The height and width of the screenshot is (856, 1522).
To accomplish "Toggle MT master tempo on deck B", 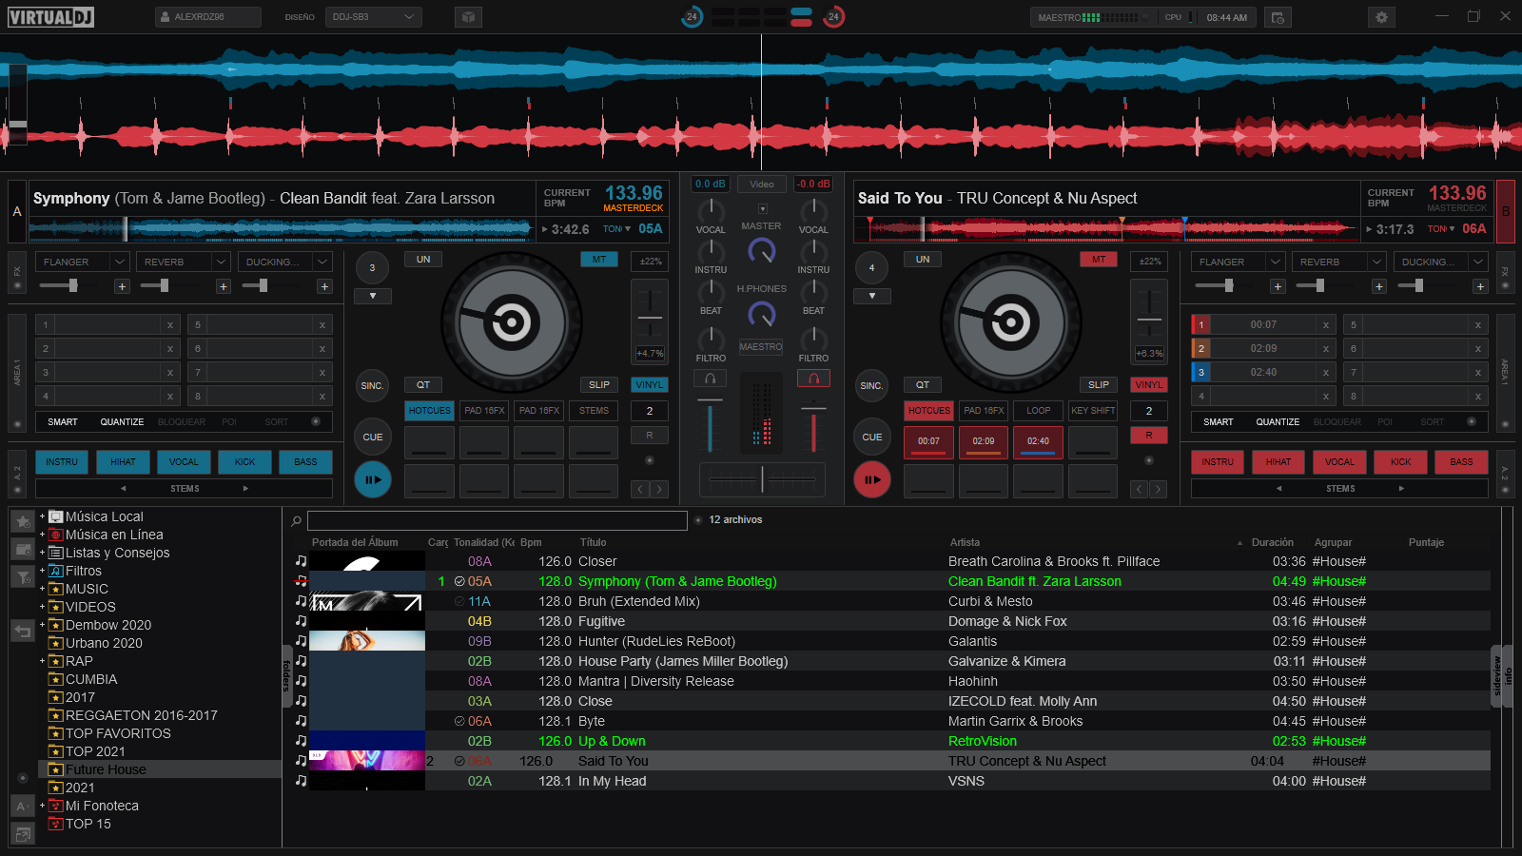I will coord(1099,260).
